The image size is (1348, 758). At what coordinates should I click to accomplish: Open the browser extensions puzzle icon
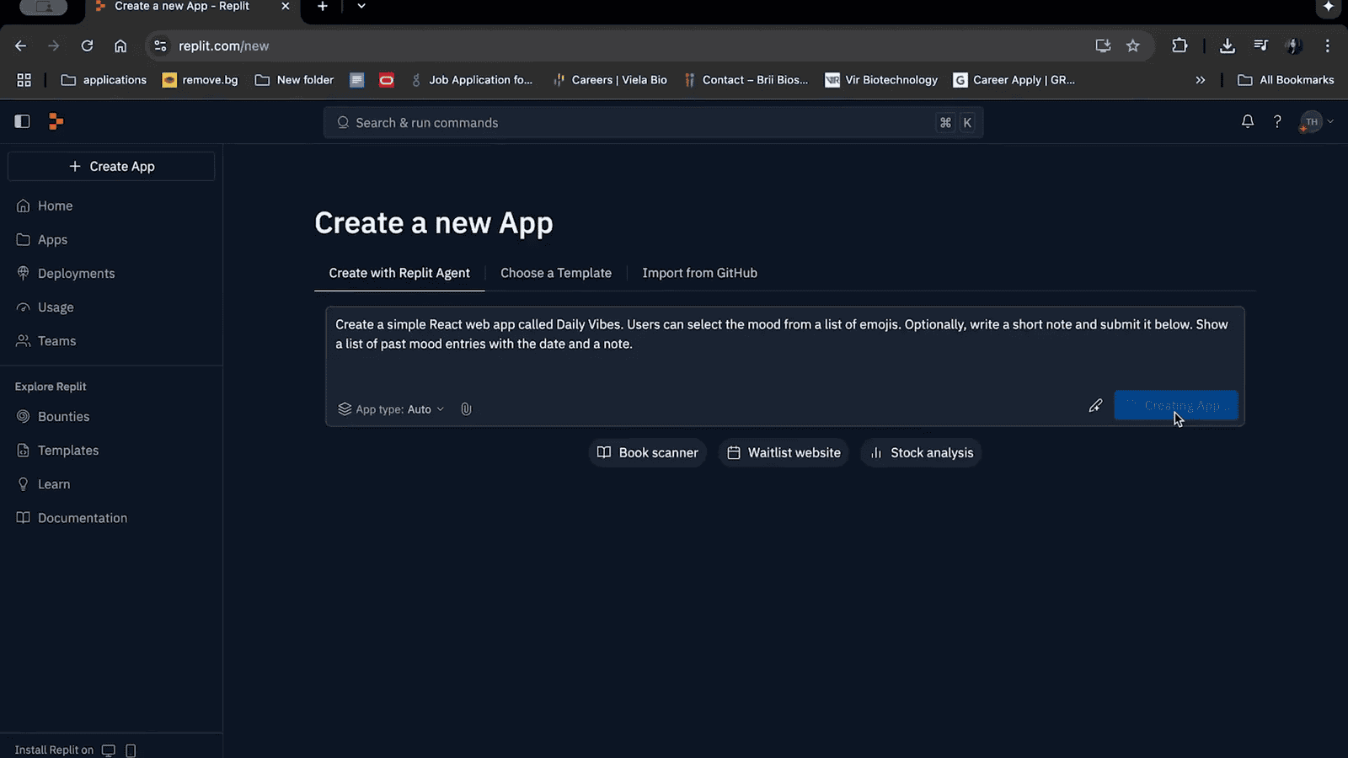1179,46
